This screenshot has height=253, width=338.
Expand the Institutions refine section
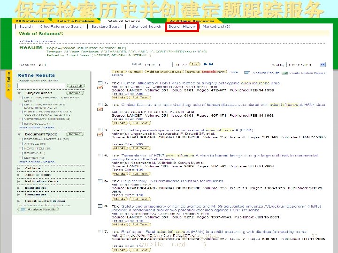point(19,188)
